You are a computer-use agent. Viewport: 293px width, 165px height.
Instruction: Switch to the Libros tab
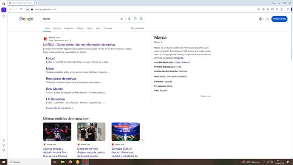90,28
